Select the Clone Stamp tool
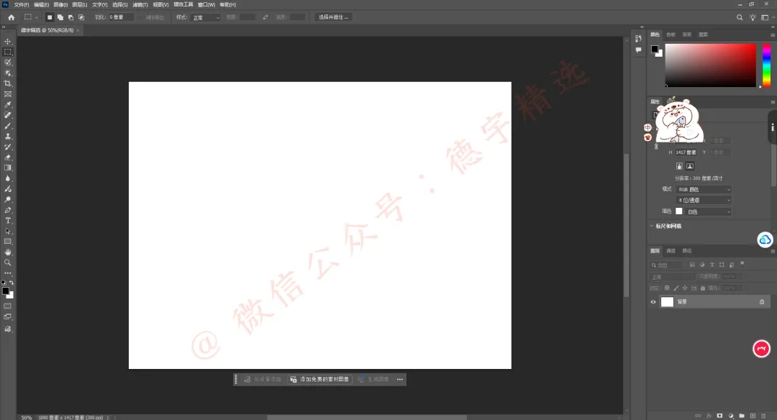 pyautogui.click(x=8, y=136)
